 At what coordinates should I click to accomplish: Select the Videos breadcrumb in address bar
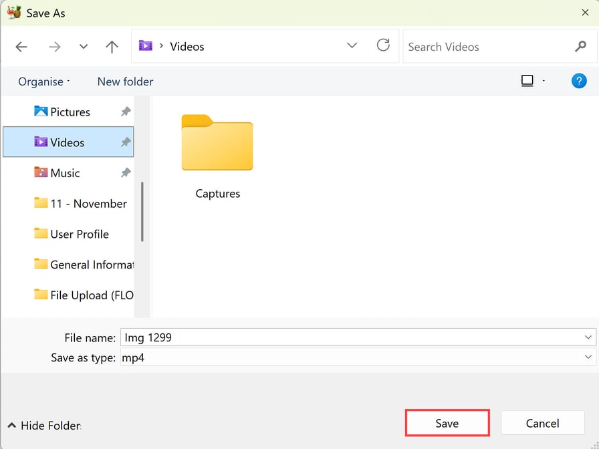[187, 47]
